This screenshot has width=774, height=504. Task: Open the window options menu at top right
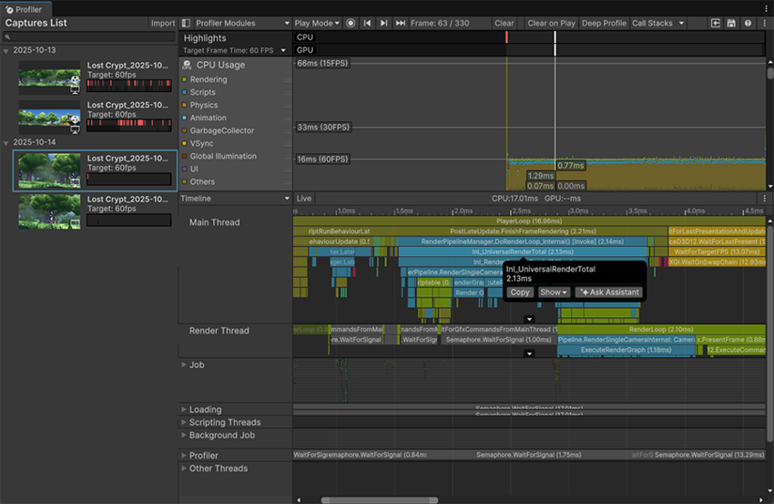click(766, 8)
